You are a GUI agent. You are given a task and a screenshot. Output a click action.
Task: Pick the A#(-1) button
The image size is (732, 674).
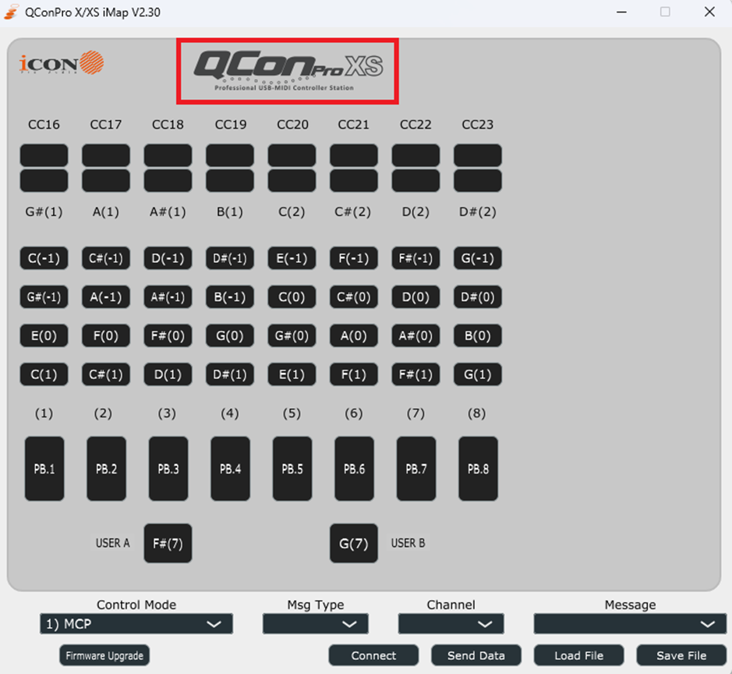coord(168,297)
